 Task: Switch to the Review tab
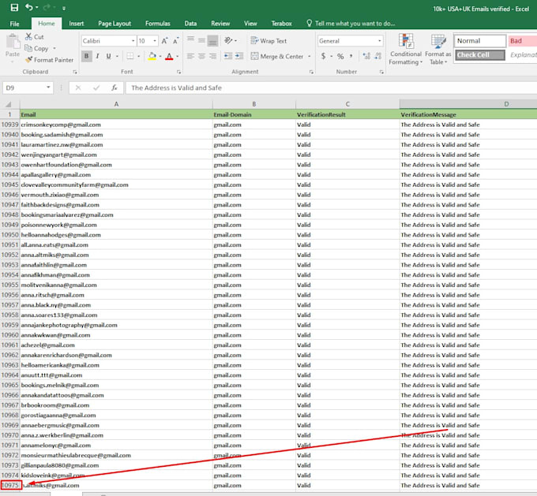click(220, 23)
